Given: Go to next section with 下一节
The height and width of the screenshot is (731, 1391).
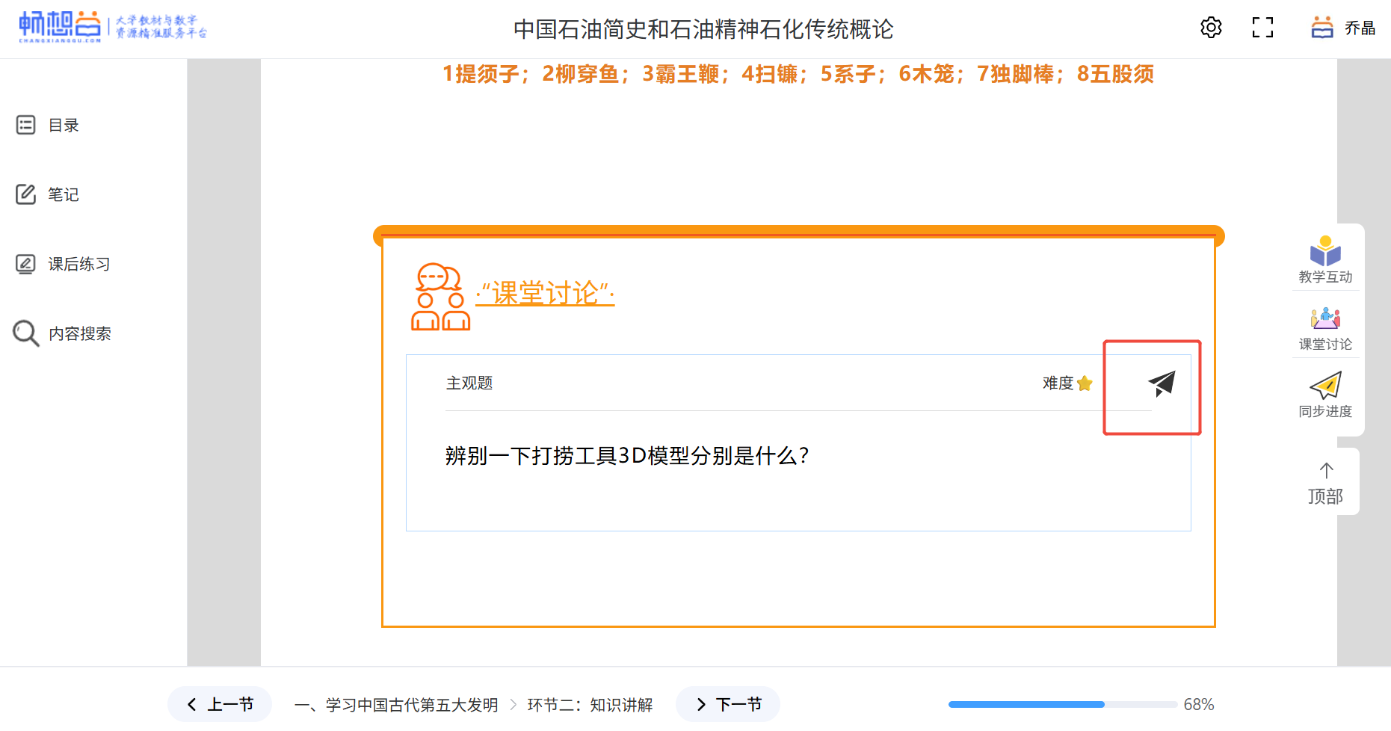Looking at the screenshot, I should (x=728, y=704).
